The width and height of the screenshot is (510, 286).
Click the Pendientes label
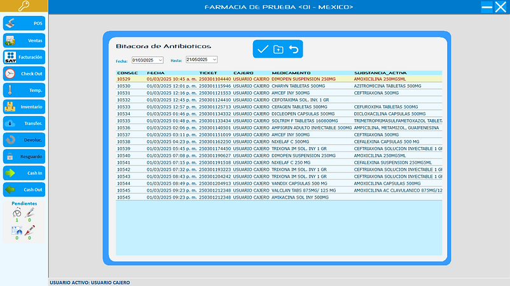(24, 204)
